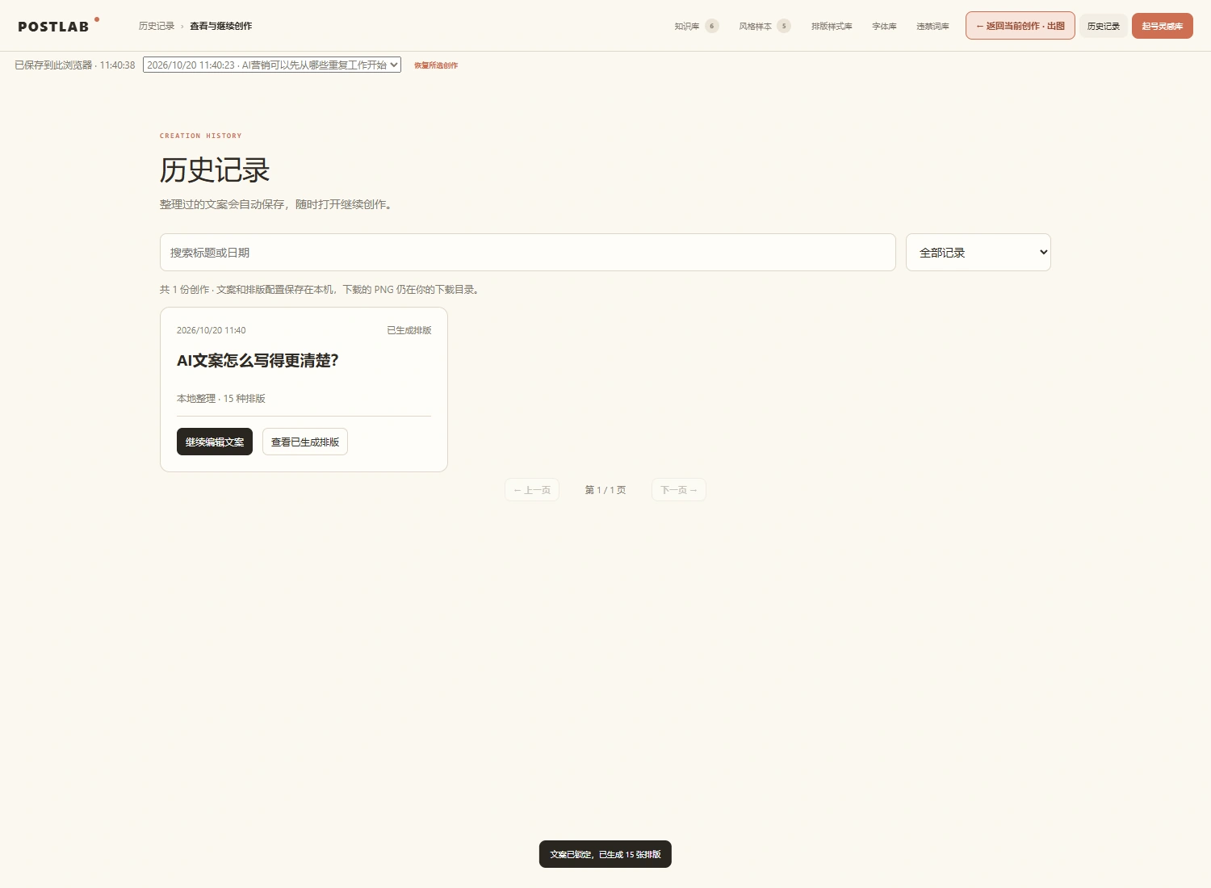The width and height of the screenshot is (1211, 888).
Task: Click 继续编辑文案 button
Action: click(215, 442)
